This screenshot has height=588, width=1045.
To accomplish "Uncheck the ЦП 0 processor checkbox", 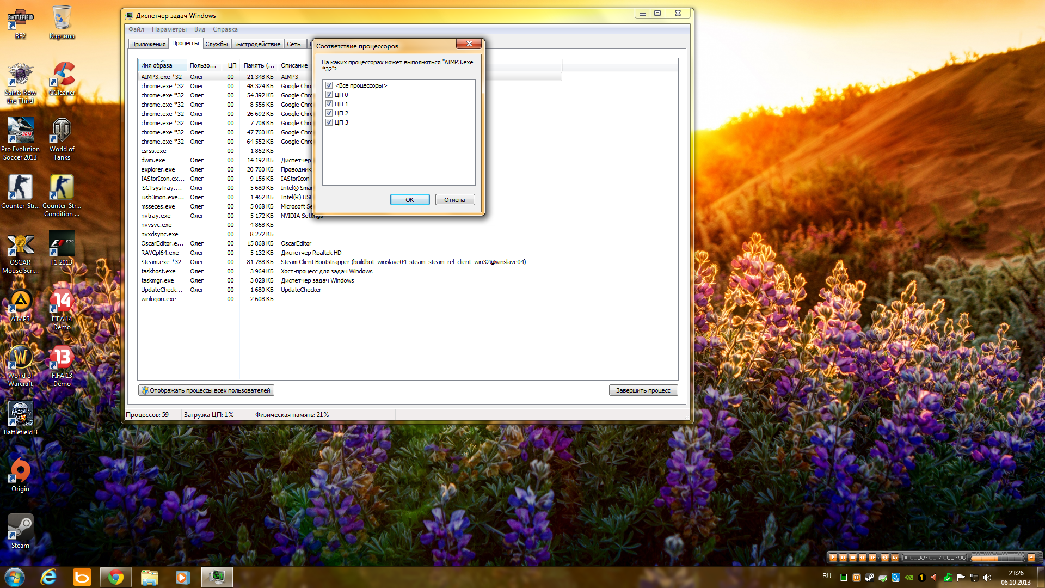I will pos(329,95).
